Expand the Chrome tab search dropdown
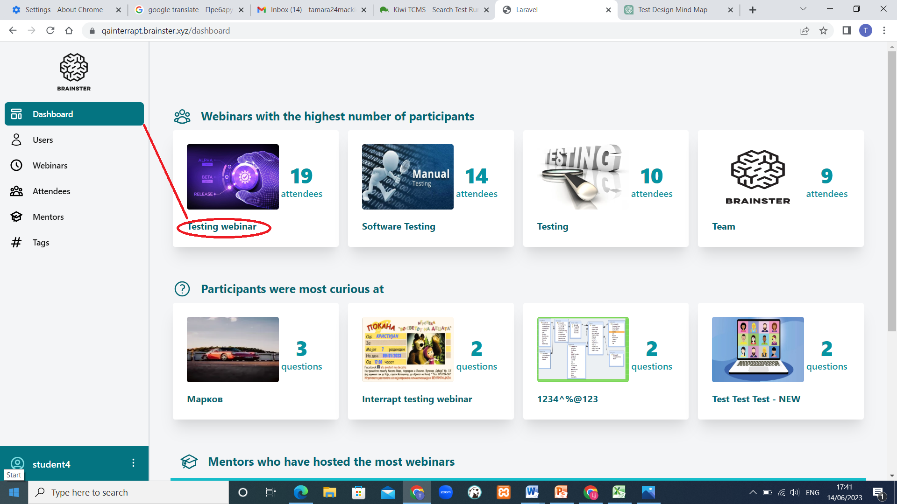 (x=803, y=9)
